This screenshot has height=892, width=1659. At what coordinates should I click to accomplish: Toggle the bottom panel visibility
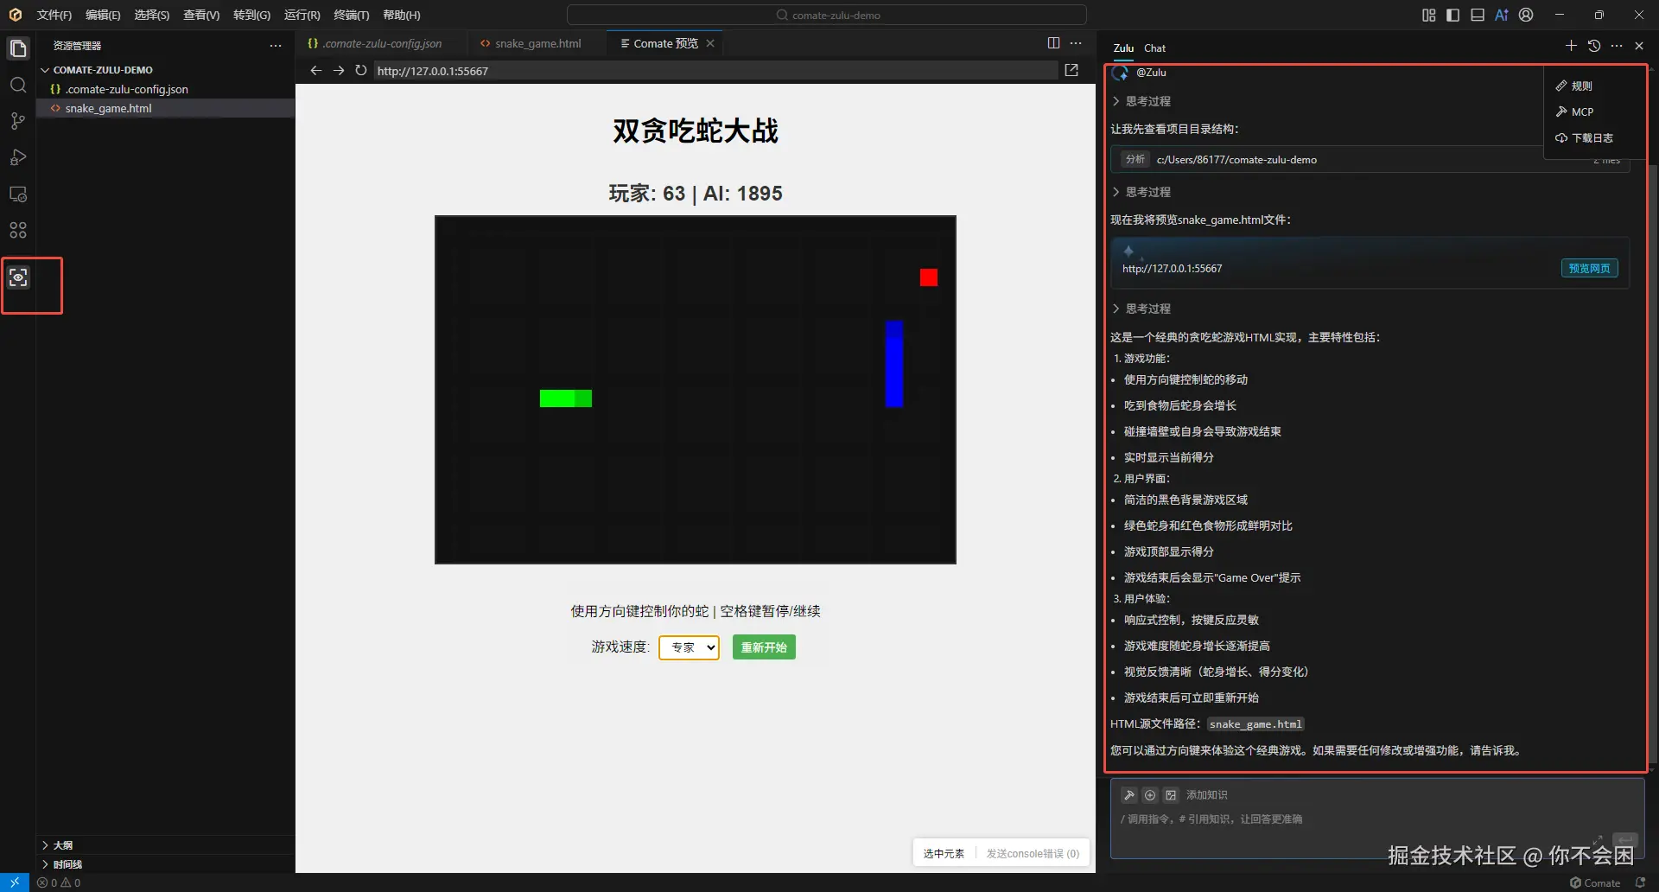click(1477, 15)
